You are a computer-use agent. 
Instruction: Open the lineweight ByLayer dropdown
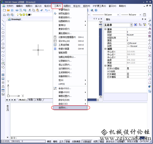(x=140, y=15)
